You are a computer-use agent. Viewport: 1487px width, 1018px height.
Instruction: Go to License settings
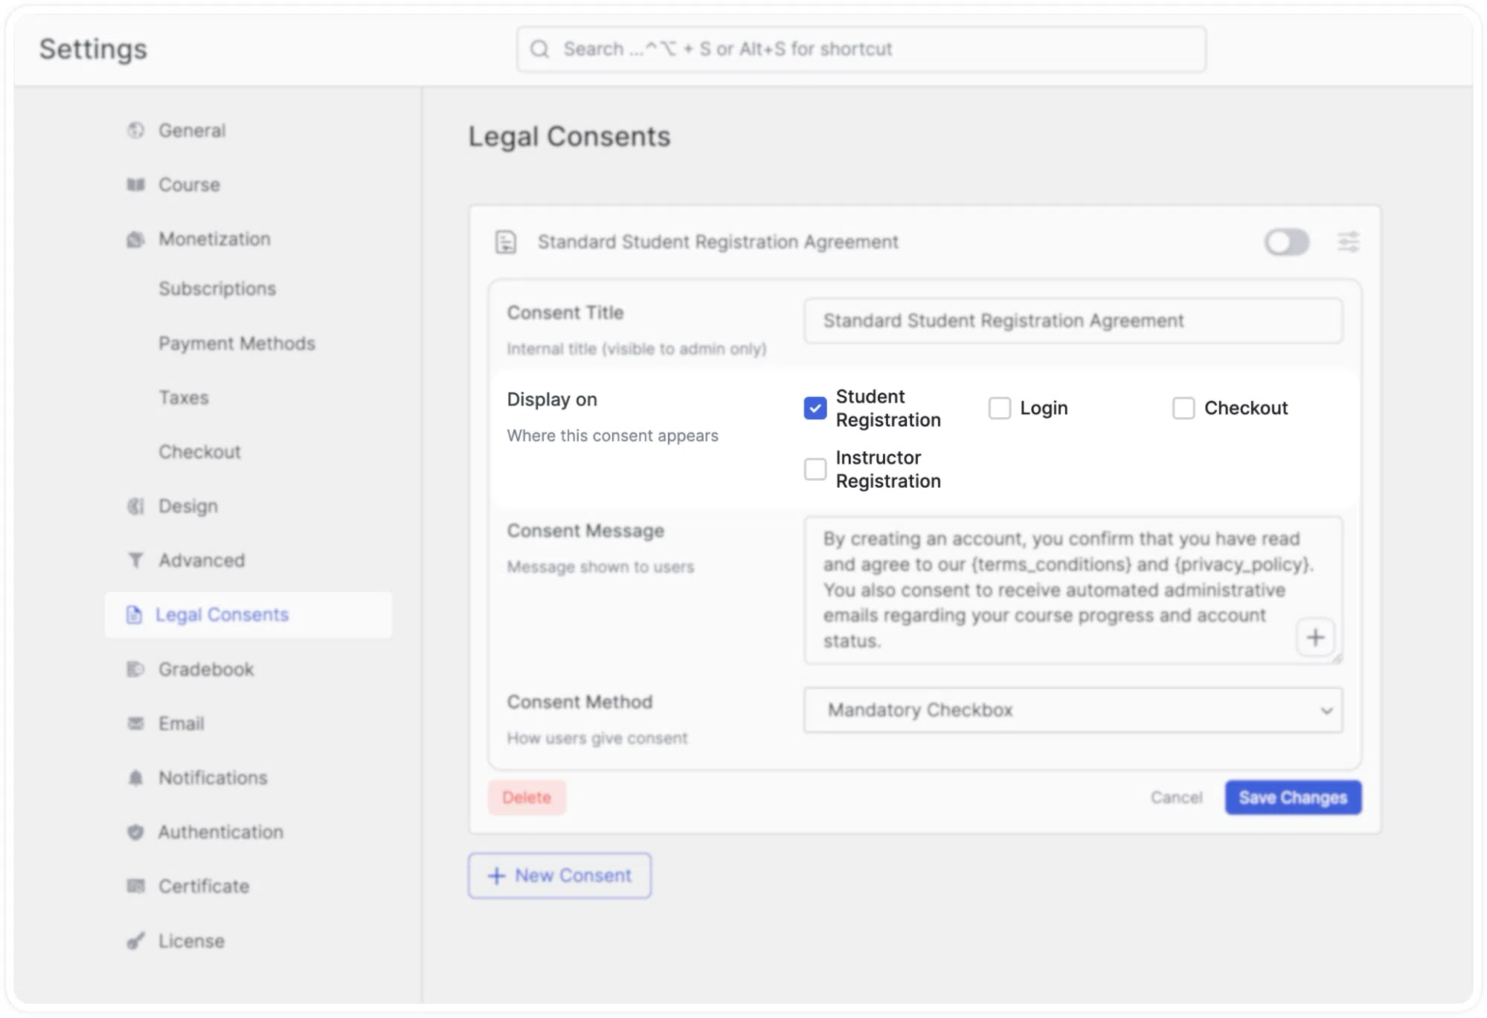[191, 941]
